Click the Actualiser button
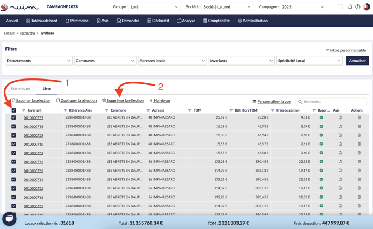Screen dimensions: 373x229 pos(357,61)
